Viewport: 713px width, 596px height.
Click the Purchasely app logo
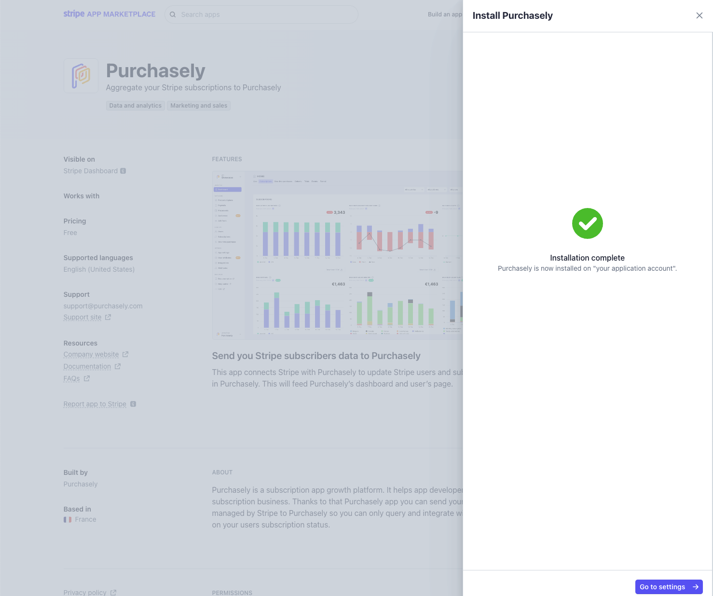coord(81,76)
